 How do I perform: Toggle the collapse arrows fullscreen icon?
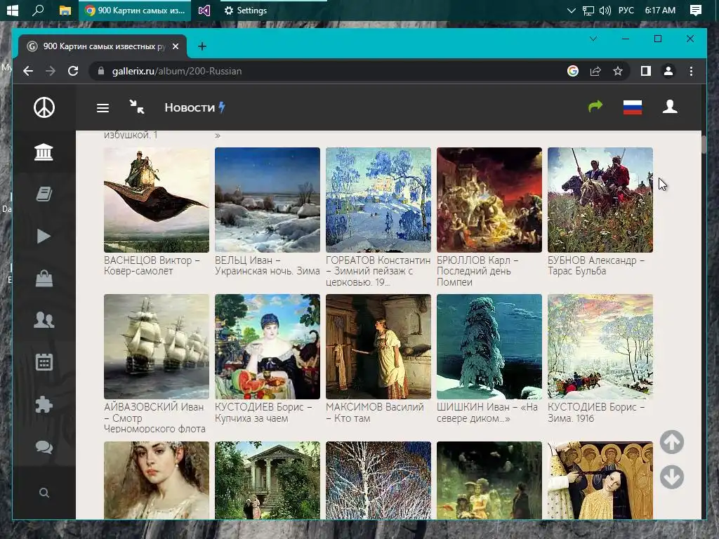point(137,107)
